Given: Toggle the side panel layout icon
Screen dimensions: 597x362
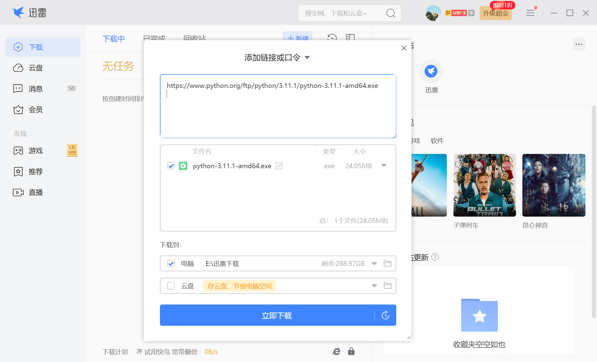Looking at the screenshot, I should 350,37.
